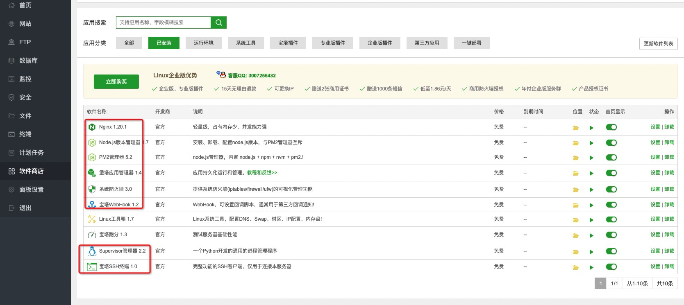The height and width of the screenshot is (305, 684).
Task: Click 卸载 for 宝塔SSH终端 1.0
Action: (669, 267)
